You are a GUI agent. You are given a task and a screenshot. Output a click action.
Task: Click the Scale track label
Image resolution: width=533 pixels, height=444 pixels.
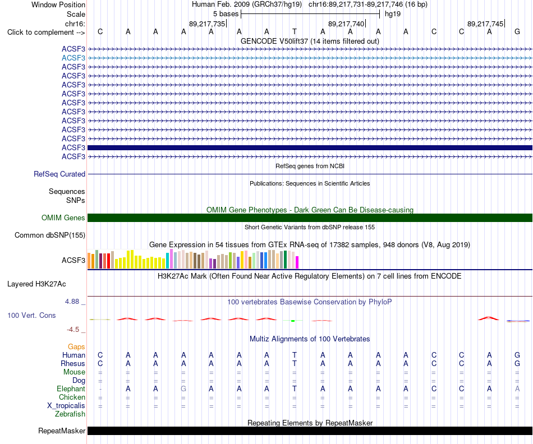coord(76,14)
